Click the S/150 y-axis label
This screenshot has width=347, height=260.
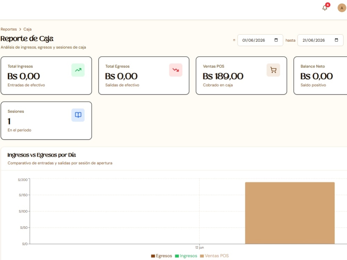23,195
